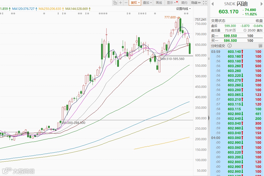Viewport: 264px width, 176px height.
Task: Click the 589.510-595.560 gap label
Action: coord(172,59)
